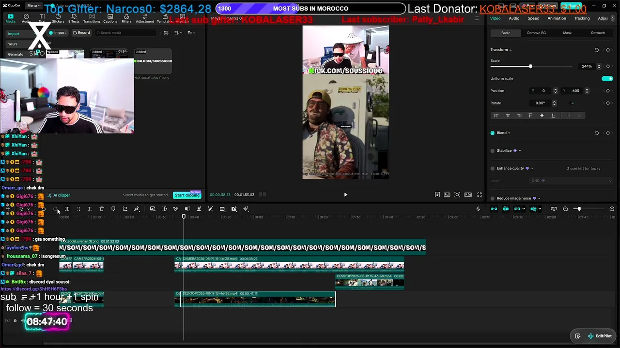
Task: Delete the selected clip with trash icon
Action: click(102, 209)
